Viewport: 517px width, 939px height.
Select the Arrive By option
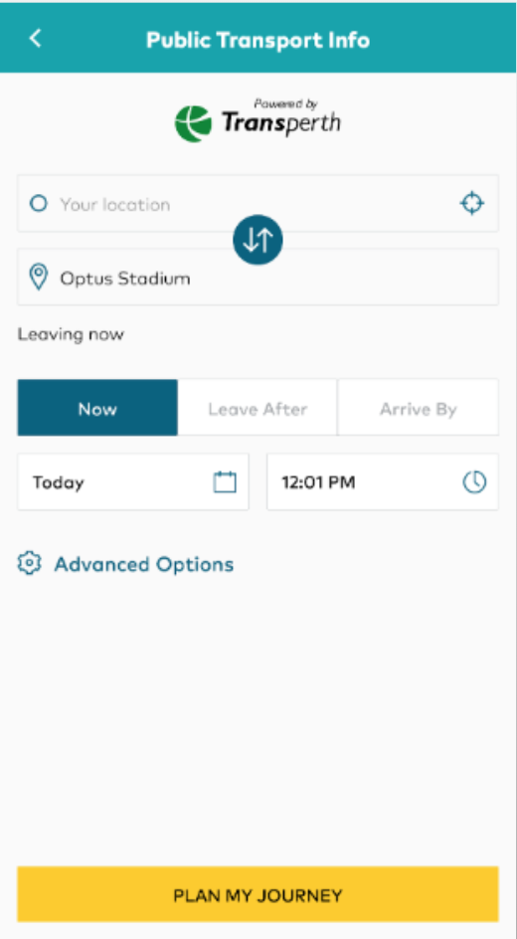click(419, 407)
